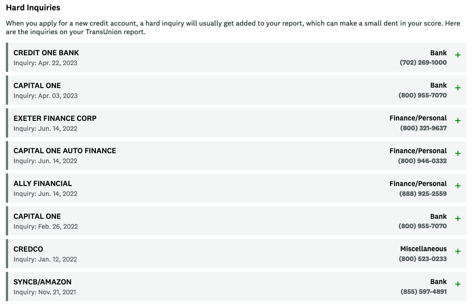Viewport: 472px width, 306px height.
Task: Click the Finance/Personal label for EXETER FINANCE CORP
Action: click(x=418, y=118)
